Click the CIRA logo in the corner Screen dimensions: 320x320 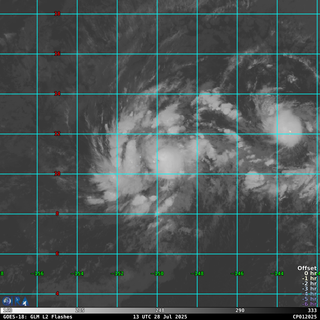coord(15,301)
